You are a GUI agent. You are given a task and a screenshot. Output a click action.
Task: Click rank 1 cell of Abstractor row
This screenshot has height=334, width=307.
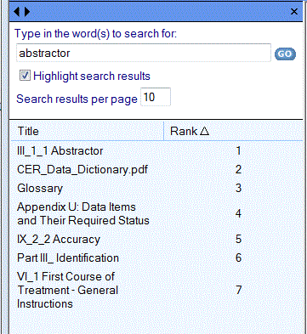tap(238, 150)
